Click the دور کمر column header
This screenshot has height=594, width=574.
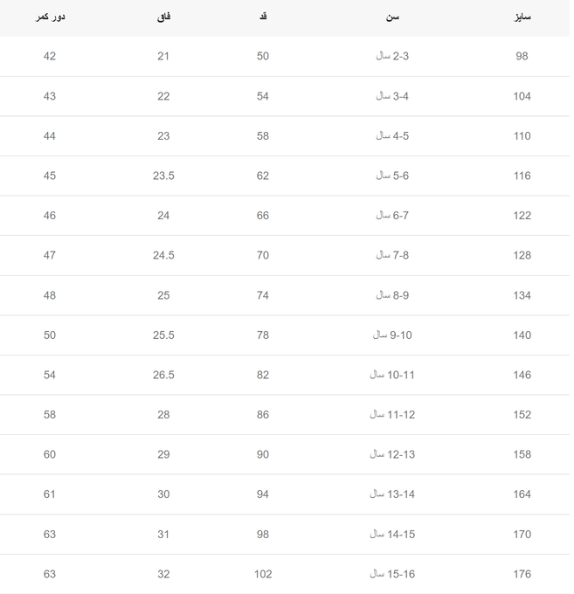point(50,17)
